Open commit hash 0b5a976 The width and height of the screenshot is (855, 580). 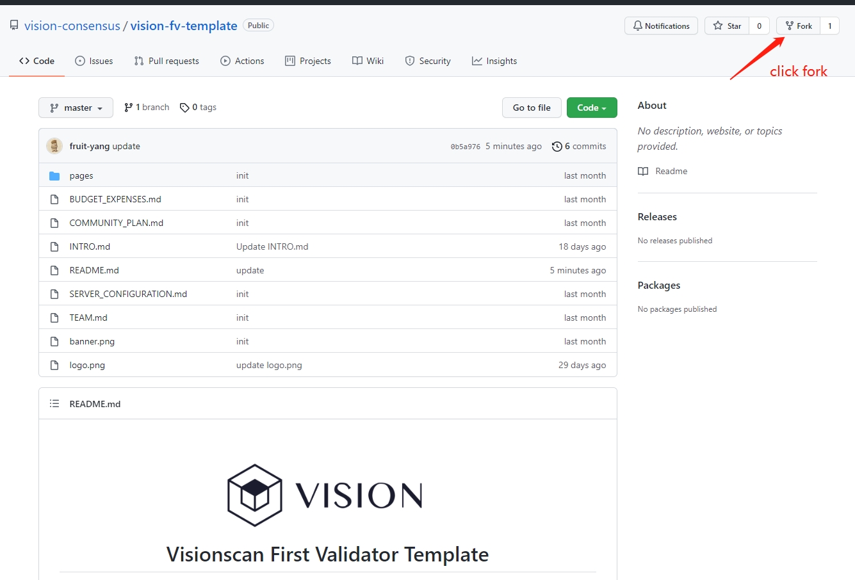point(465,147)
